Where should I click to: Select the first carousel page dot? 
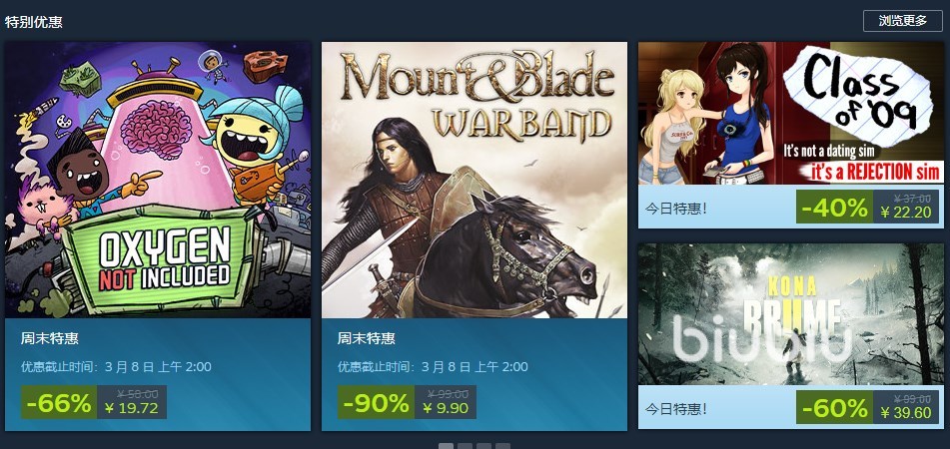(x=446, y=447)
